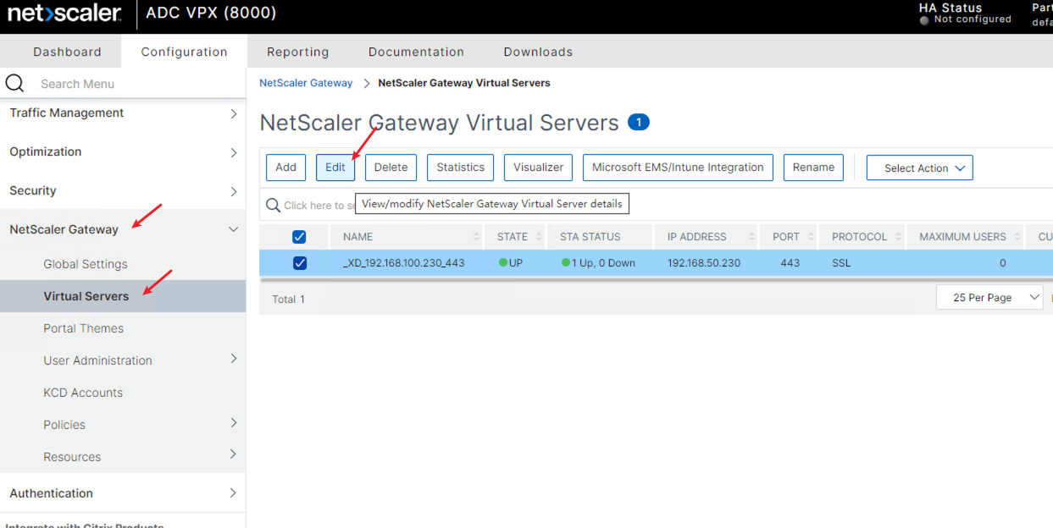1053x528 pixels.
Task: Click the 192.168.50.230 IP address cell
Action: click(x=704, y=263)
